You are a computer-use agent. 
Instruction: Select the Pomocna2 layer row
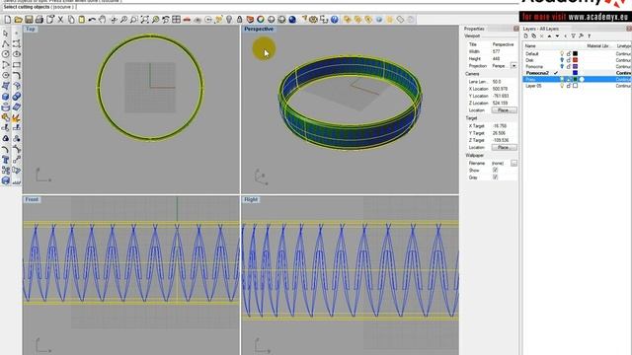577,73
